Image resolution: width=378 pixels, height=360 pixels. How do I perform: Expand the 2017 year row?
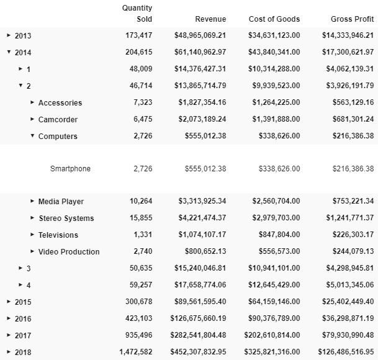9,335
